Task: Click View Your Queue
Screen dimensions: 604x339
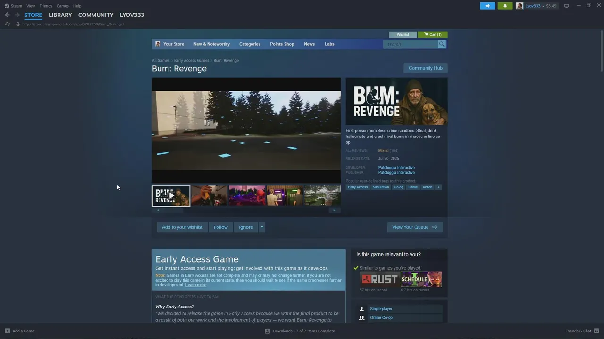Action: [415, 227]
